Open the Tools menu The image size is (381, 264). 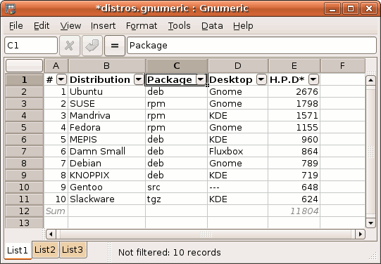(x=180, y=26)
